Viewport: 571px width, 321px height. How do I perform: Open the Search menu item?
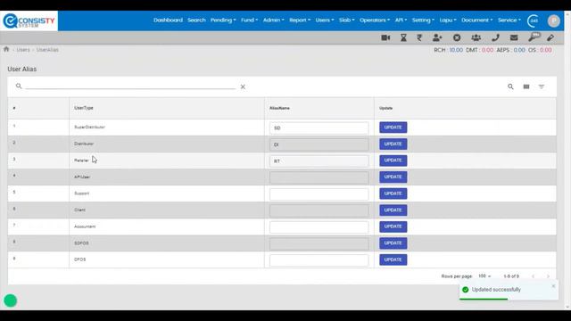coord(196,20)
